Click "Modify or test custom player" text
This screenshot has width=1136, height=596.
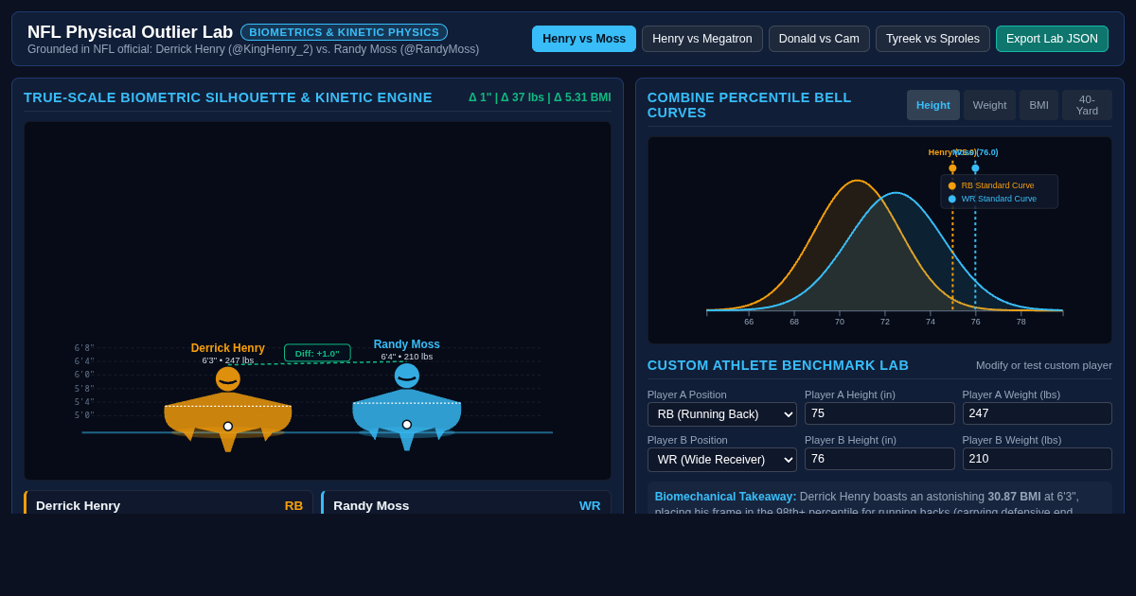(1044, 365)
